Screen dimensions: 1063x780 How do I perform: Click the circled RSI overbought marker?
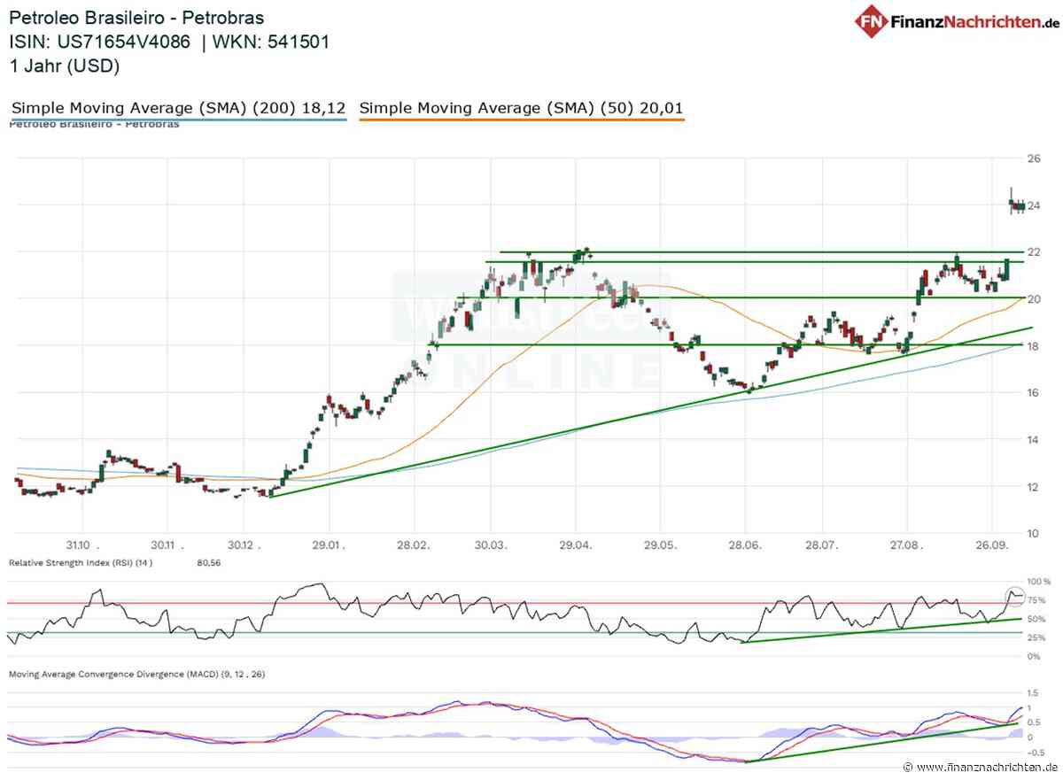[1014, 596]
